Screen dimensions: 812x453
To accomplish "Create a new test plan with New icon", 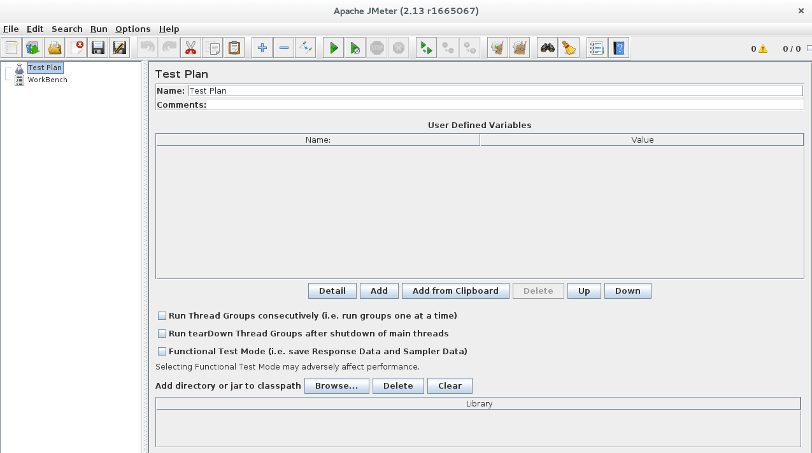I will tap(11, 48).
